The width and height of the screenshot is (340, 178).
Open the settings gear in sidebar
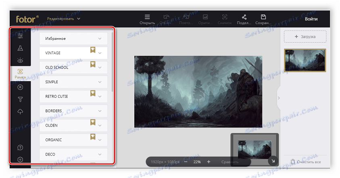pyautogui.click(x=20, y=160)
